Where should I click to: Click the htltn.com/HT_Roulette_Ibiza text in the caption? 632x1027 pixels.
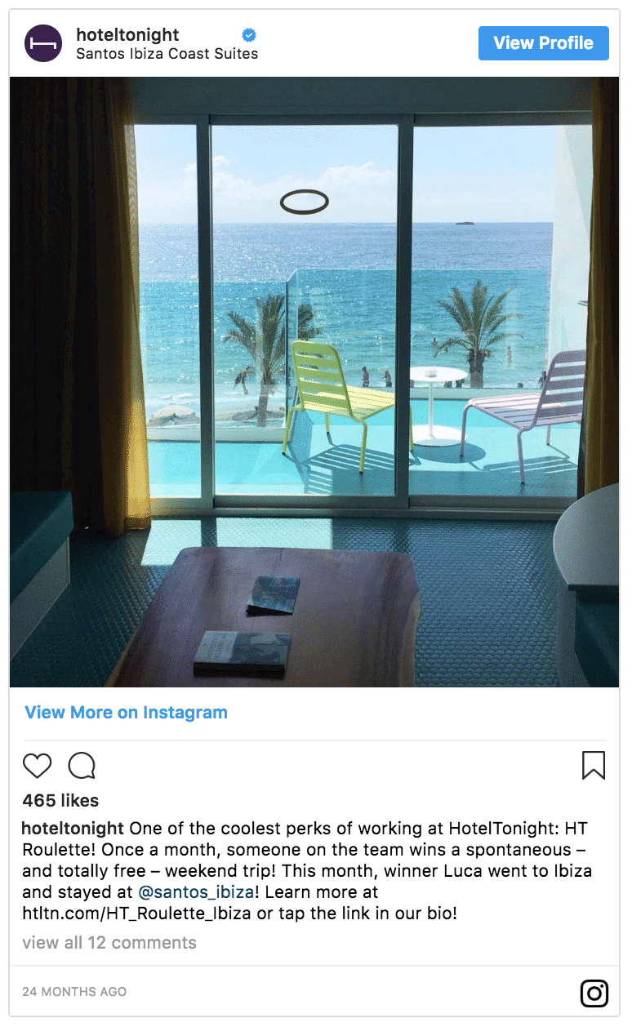[x=137, y=913]
